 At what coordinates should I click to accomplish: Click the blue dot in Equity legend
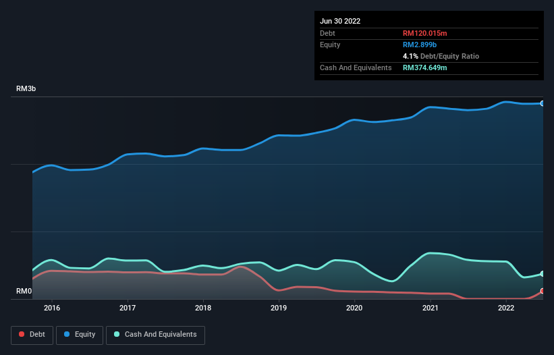67,334
